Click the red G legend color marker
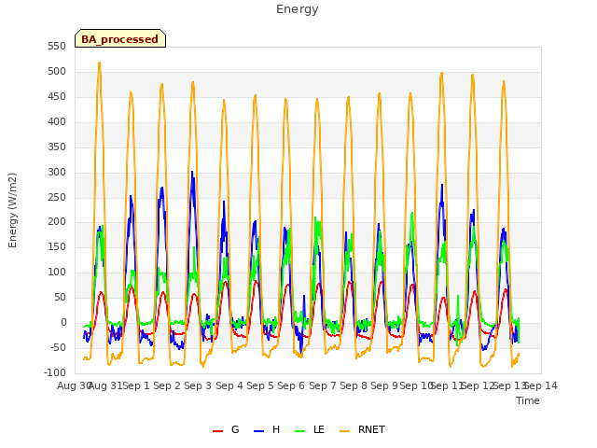 [x=217, y=431]
